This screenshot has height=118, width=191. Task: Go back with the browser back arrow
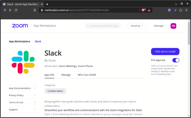[5, 10]
